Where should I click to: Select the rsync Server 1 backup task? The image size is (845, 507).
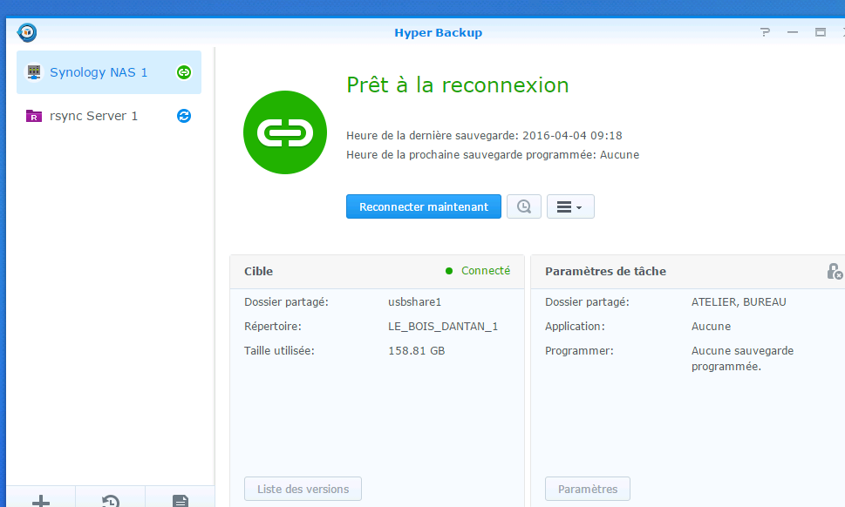109,116
